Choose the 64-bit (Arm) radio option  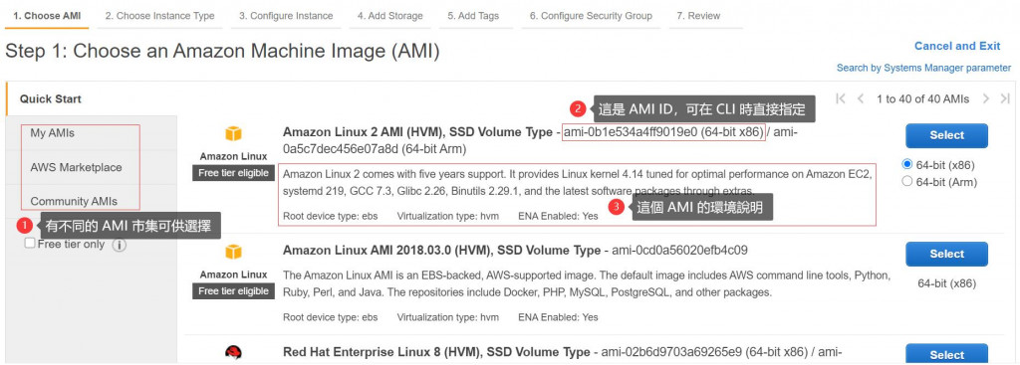click(907, 182)
